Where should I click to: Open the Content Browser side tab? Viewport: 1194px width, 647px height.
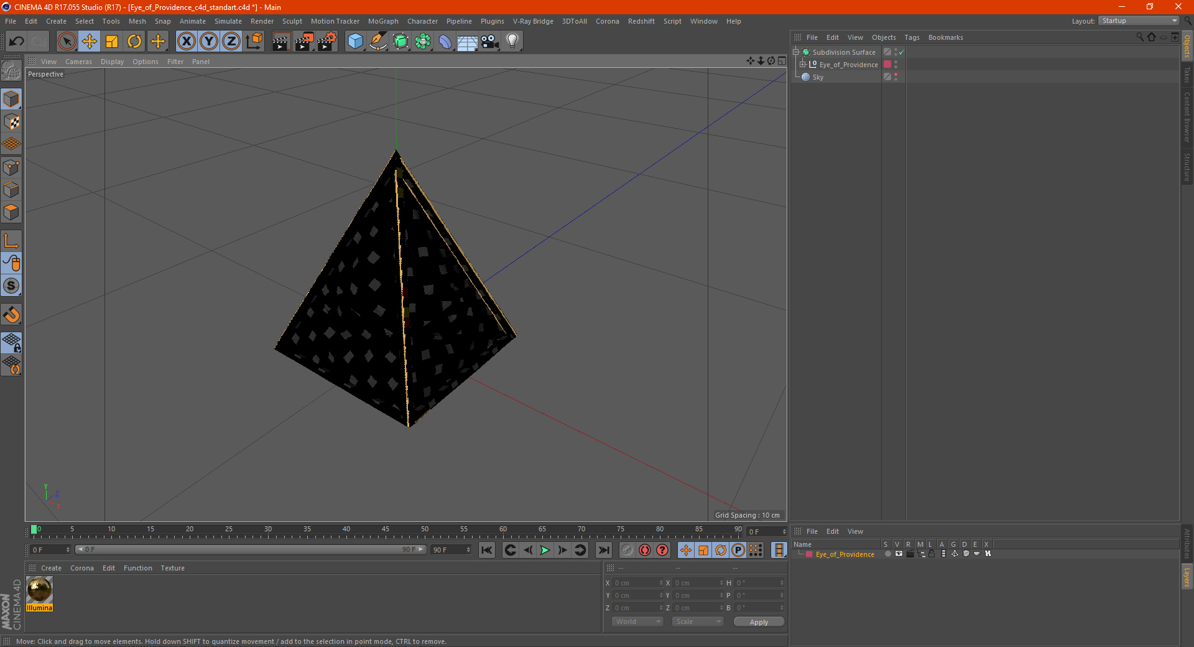tap(1187, 117)
